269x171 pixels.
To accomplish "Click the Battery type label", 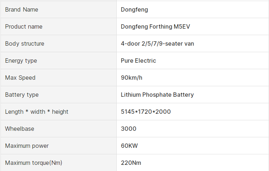I will 22,95.
